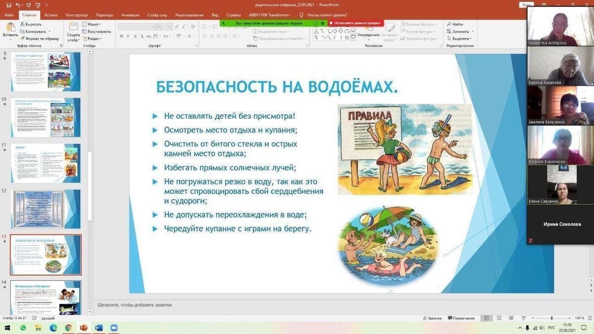This screenshot has width=594, height=334.
Task: Toggle the Comments (Примечания) pane
Action: (x=460, y=318)
